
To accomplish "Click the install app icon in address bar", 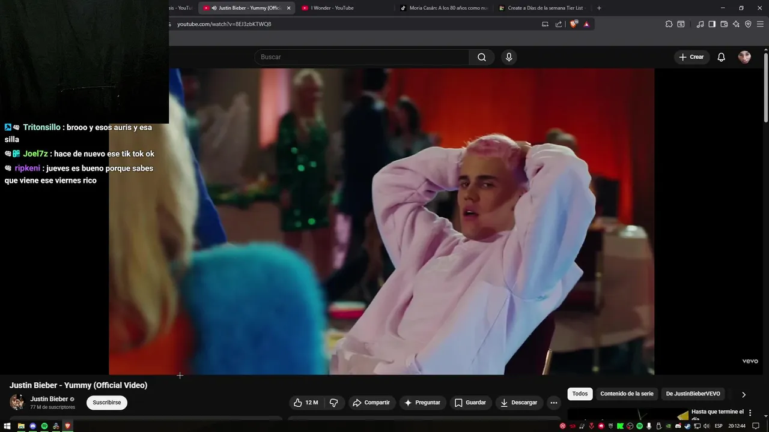I will (546, 24).
